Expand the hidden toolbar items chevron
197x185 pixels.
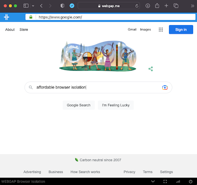coord(192,6)
